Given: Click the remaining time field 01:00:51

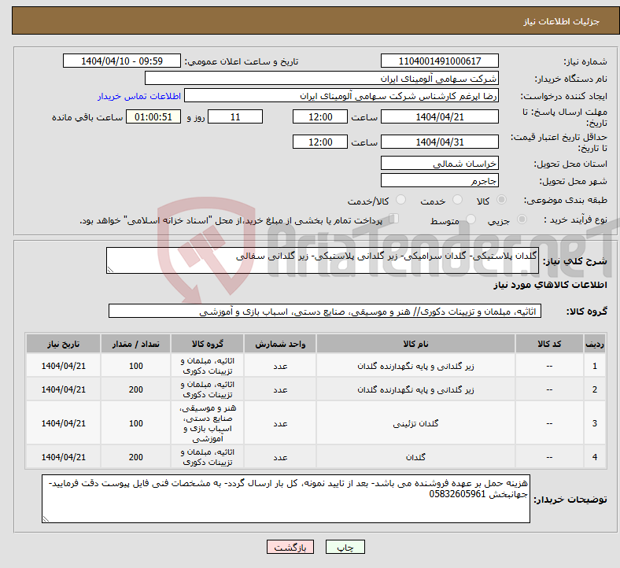Looking at the screenshot, I should 153,117.
